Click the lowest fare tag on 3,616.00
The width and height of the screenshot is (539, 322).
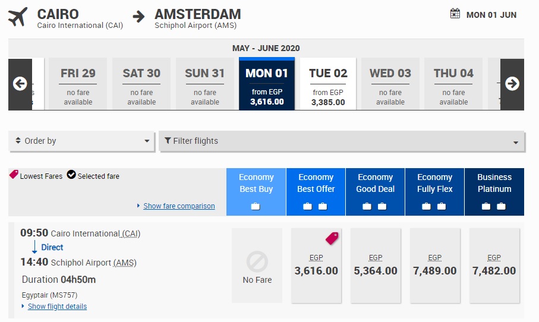[x=332, y=238]
